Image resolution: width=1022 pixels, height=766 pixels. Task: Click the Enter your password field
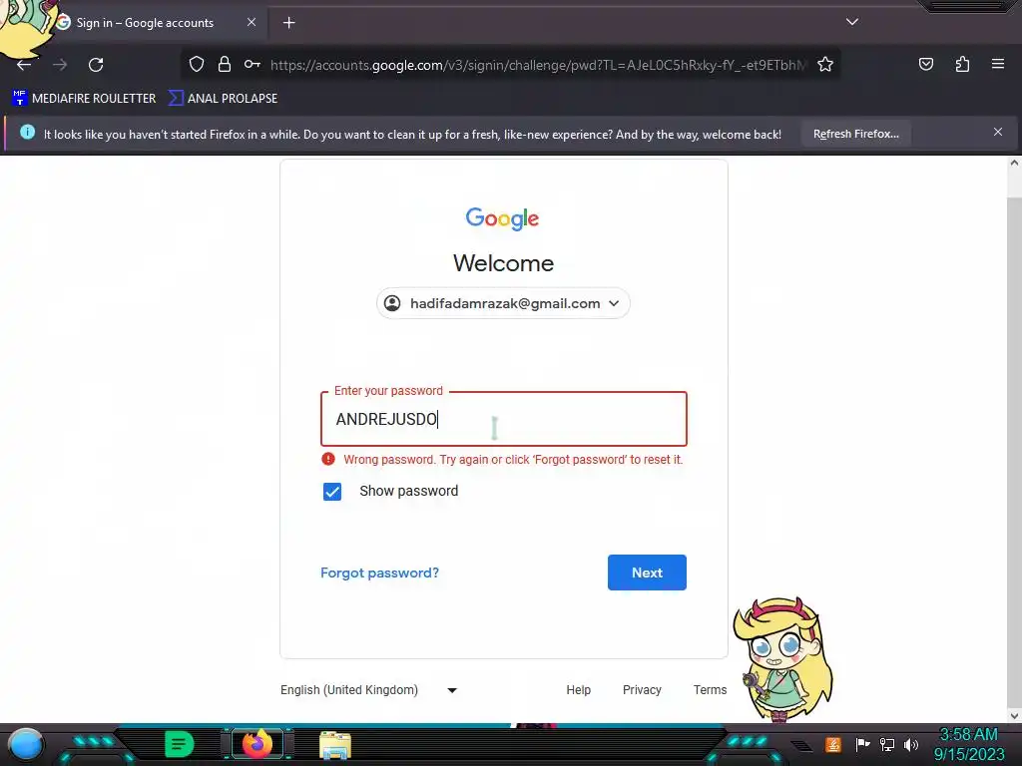[503, 419]
